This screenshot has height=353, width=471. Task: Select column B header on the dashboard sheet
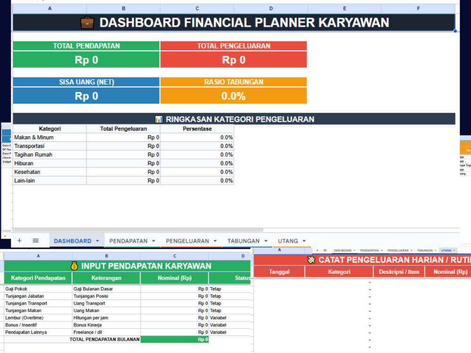tap(123, 8)
